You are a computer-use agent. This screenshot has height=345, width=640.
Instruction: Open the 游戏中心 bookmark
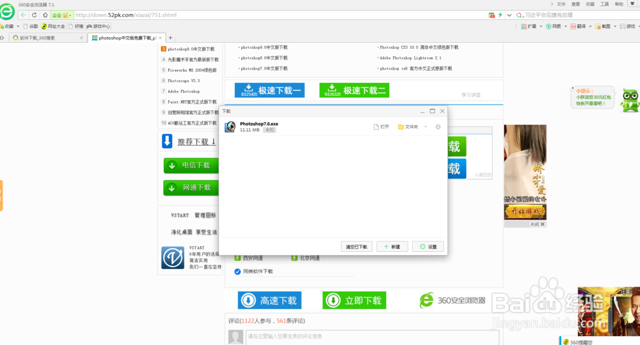tap(99, 26)
